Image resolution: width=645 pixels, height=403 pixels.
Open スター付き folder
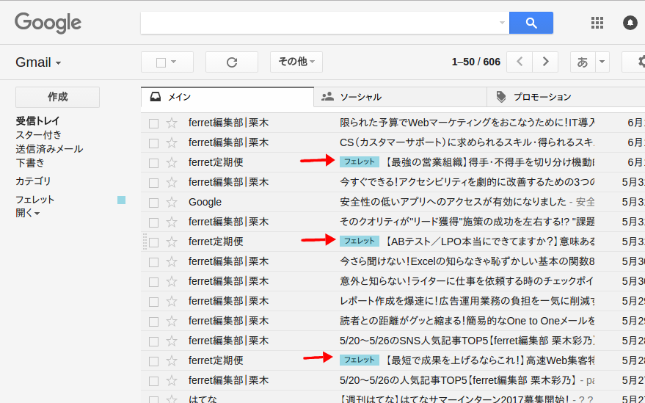pyautogui.click(x=38, y=135)
